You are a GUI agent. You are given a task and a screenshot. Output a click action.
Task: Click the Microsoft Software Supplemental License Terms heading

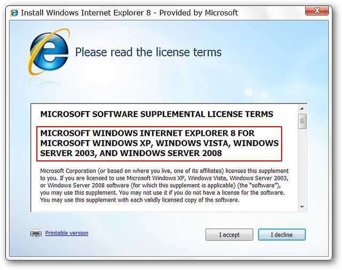point(157,114)
